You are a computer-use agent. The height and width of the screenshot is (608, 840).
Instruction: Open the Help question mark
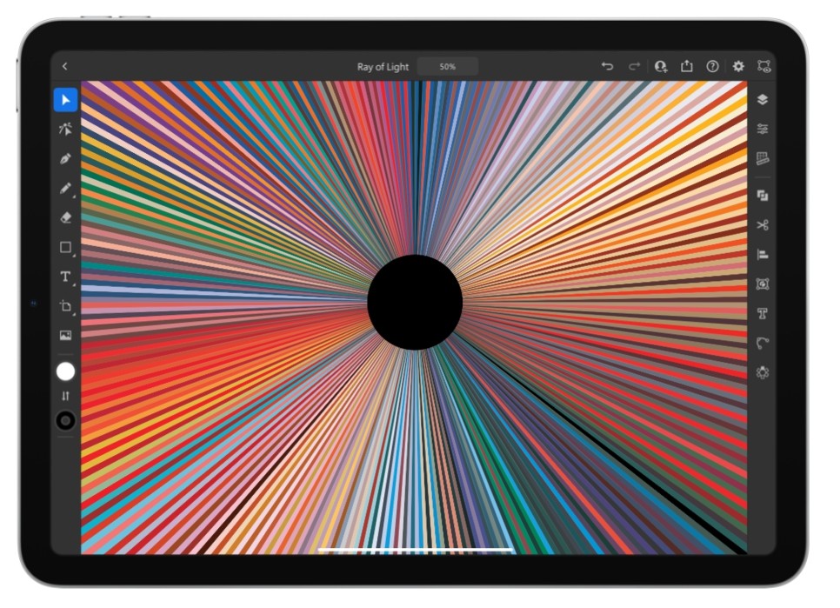[x=712, y=66]
